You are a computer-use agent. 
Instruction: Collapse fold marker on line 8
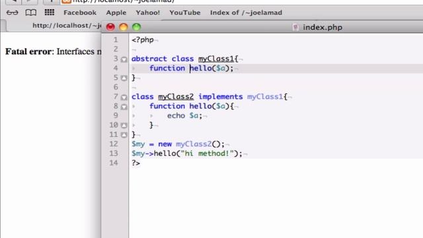124,106
